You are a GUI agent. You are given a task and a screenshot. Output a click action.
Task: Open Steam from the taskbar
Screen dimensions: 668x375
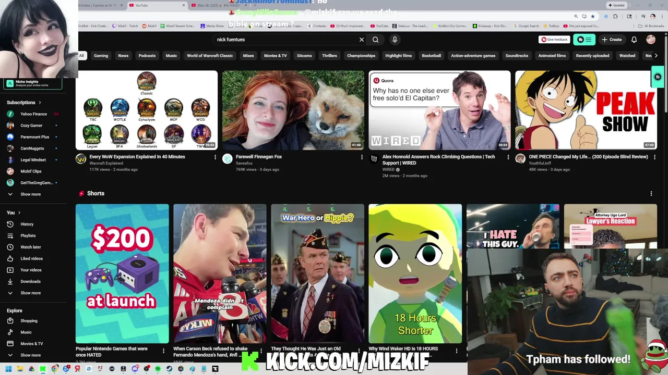click(x=169, y=369)
